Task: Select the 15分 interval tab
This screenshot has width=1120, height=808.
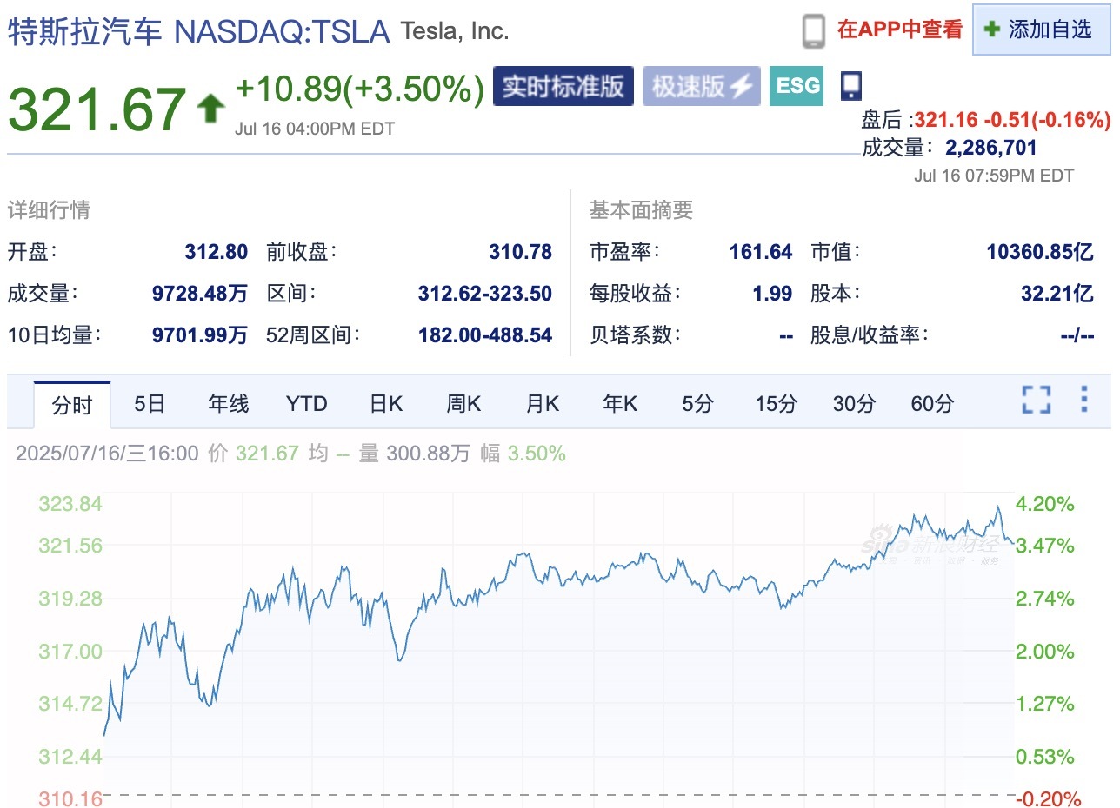Action: coord(776,403)
